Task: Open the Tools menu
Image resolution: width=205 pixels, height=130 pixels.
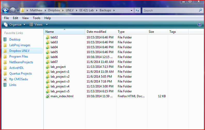Action: pos(36,18)
